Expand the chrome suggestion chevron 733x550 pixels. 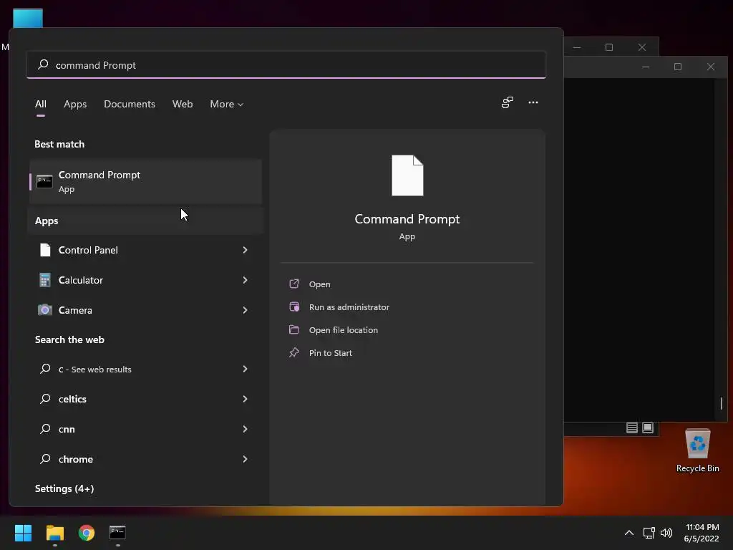tap(245, 459)
